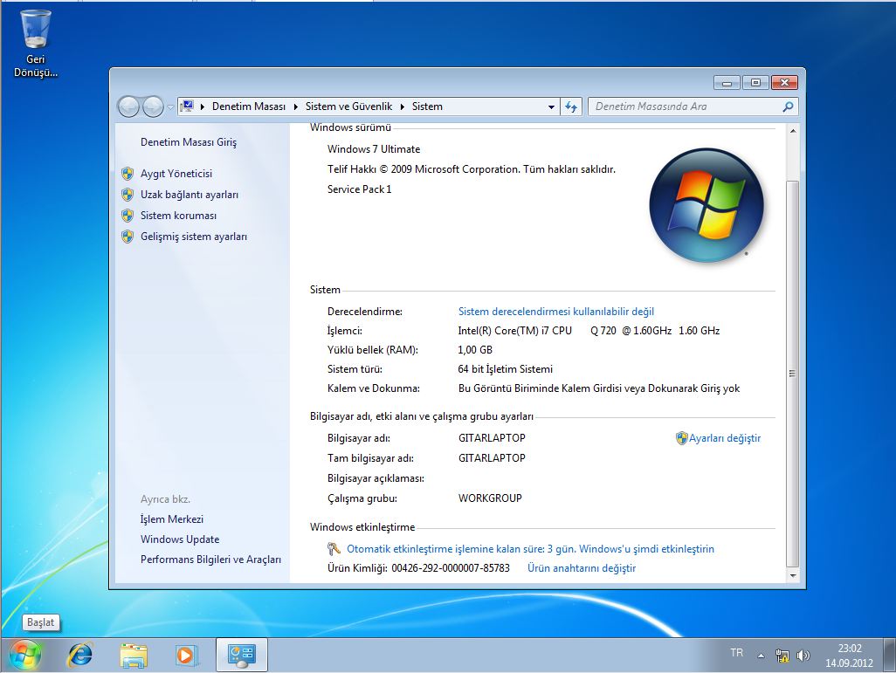This screenshot has width=896, height=673.
Task: Open Gelişmiş sistem ayarları
Action: tap(194, 237)
